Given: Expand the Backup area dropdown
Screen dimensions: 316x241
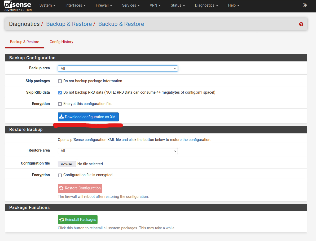Looking at the screenshot, I should (x=118, y=69).
